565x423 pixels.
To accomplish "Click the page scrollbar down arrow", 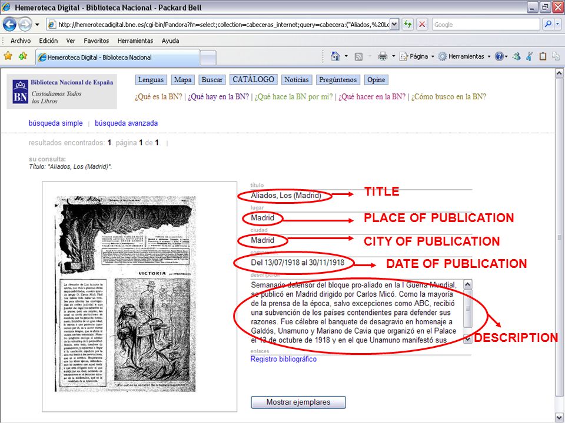I will [559, 417].
